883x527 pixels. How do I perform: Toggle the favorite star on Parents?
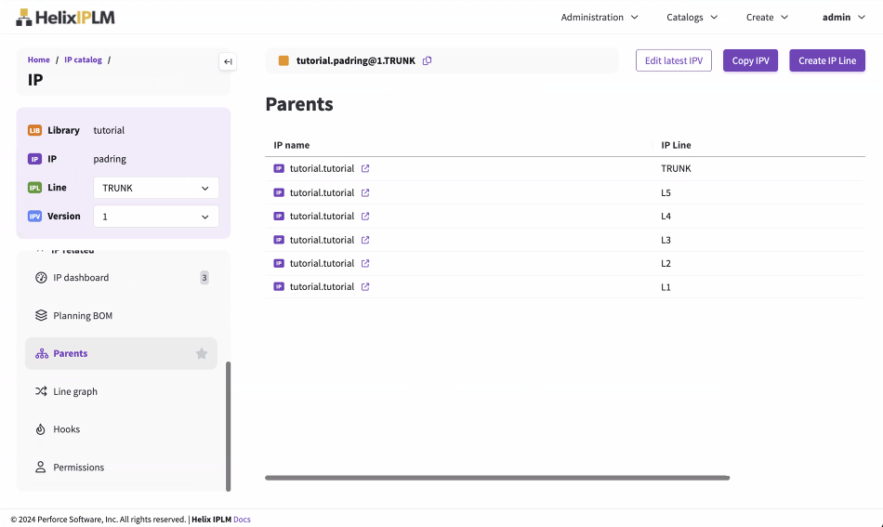tap(202, 354)
